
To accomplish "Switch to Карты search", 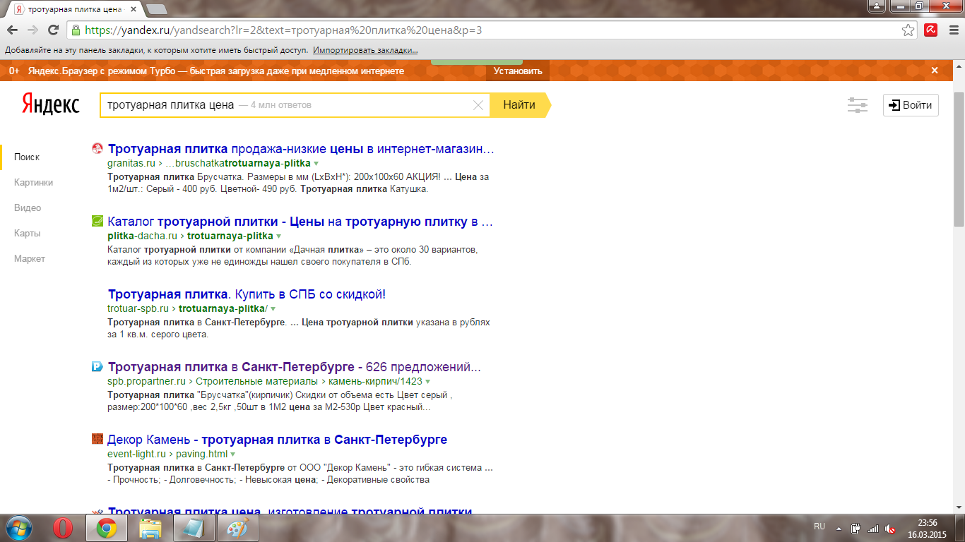I will tap(27, 233).
